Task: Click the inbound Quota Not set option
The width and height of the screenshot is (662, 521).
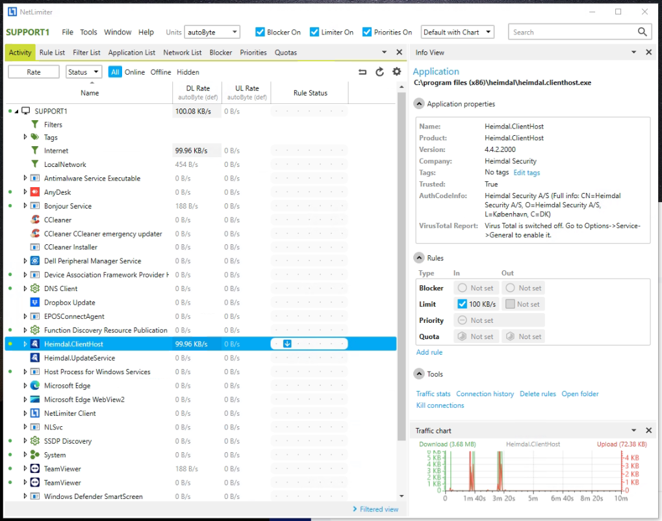Action: [x=476, y=337]
